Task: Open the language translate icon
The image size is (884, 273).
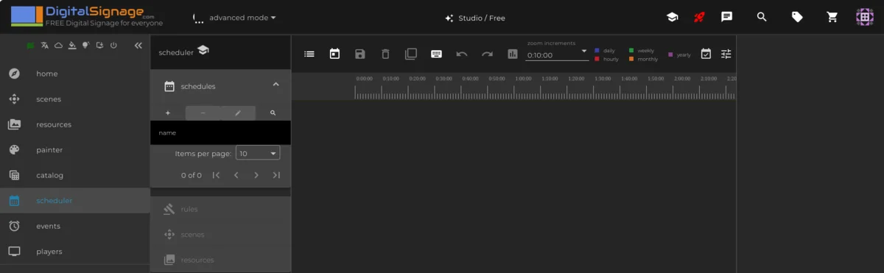Action: (x=45, y=46)
